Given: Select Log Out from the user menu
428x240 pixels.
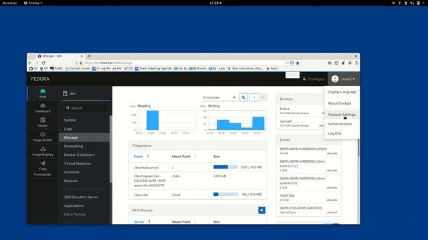Looking at the screenshot, I should [334, 133].
